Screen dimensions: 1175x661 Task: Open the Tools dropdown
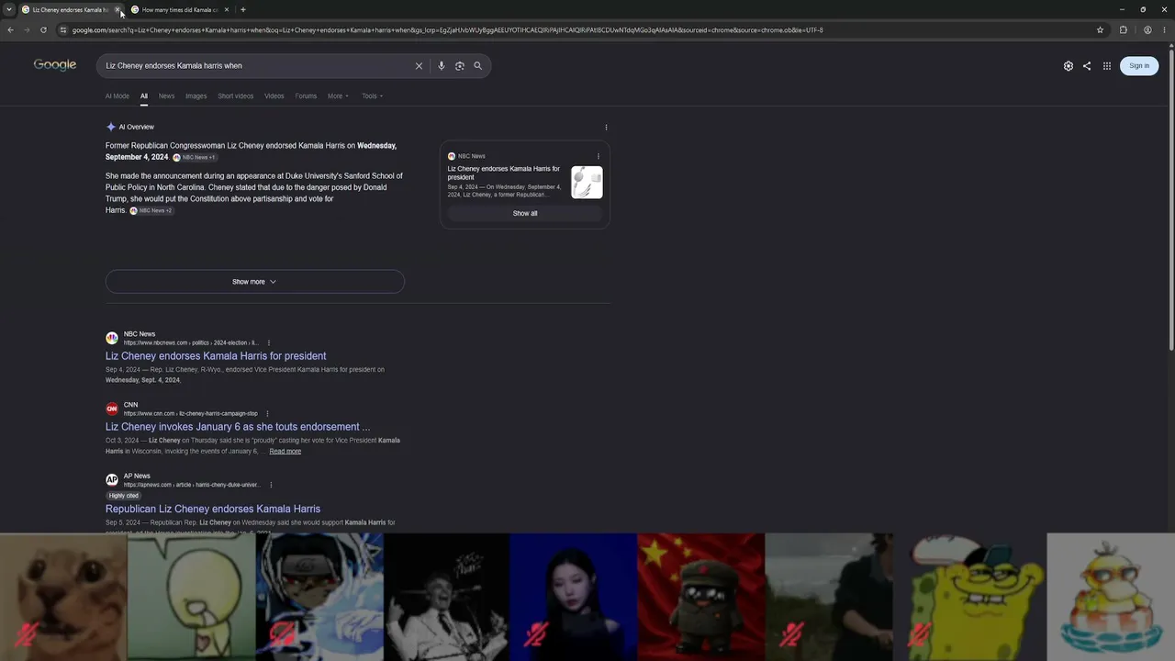(x=372, y=96)
